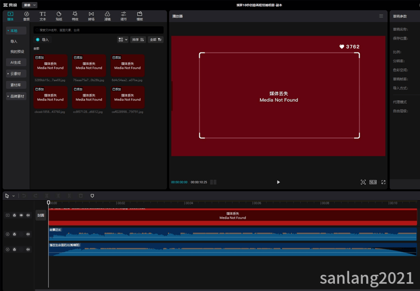Open the grid view mode dropdown
The height and width of the screenshot is (291, 420).
tap(122, 39)
